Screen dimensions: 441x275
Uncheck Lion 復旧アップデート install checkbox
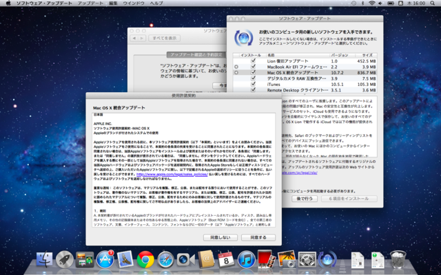tap(253, 60)
